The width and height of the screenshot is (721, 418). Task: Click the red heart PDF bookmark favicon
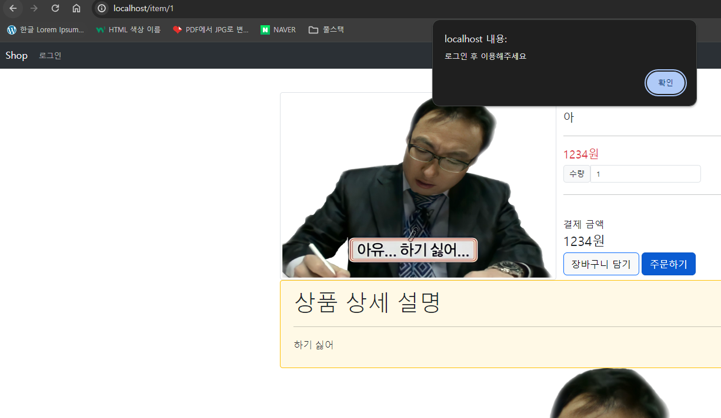[x=178, y=29]
